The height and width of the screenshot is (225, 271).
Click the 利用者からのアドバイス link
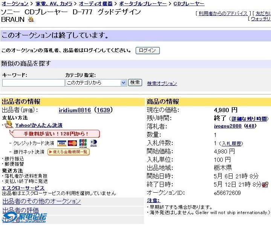tap(223, 13)
